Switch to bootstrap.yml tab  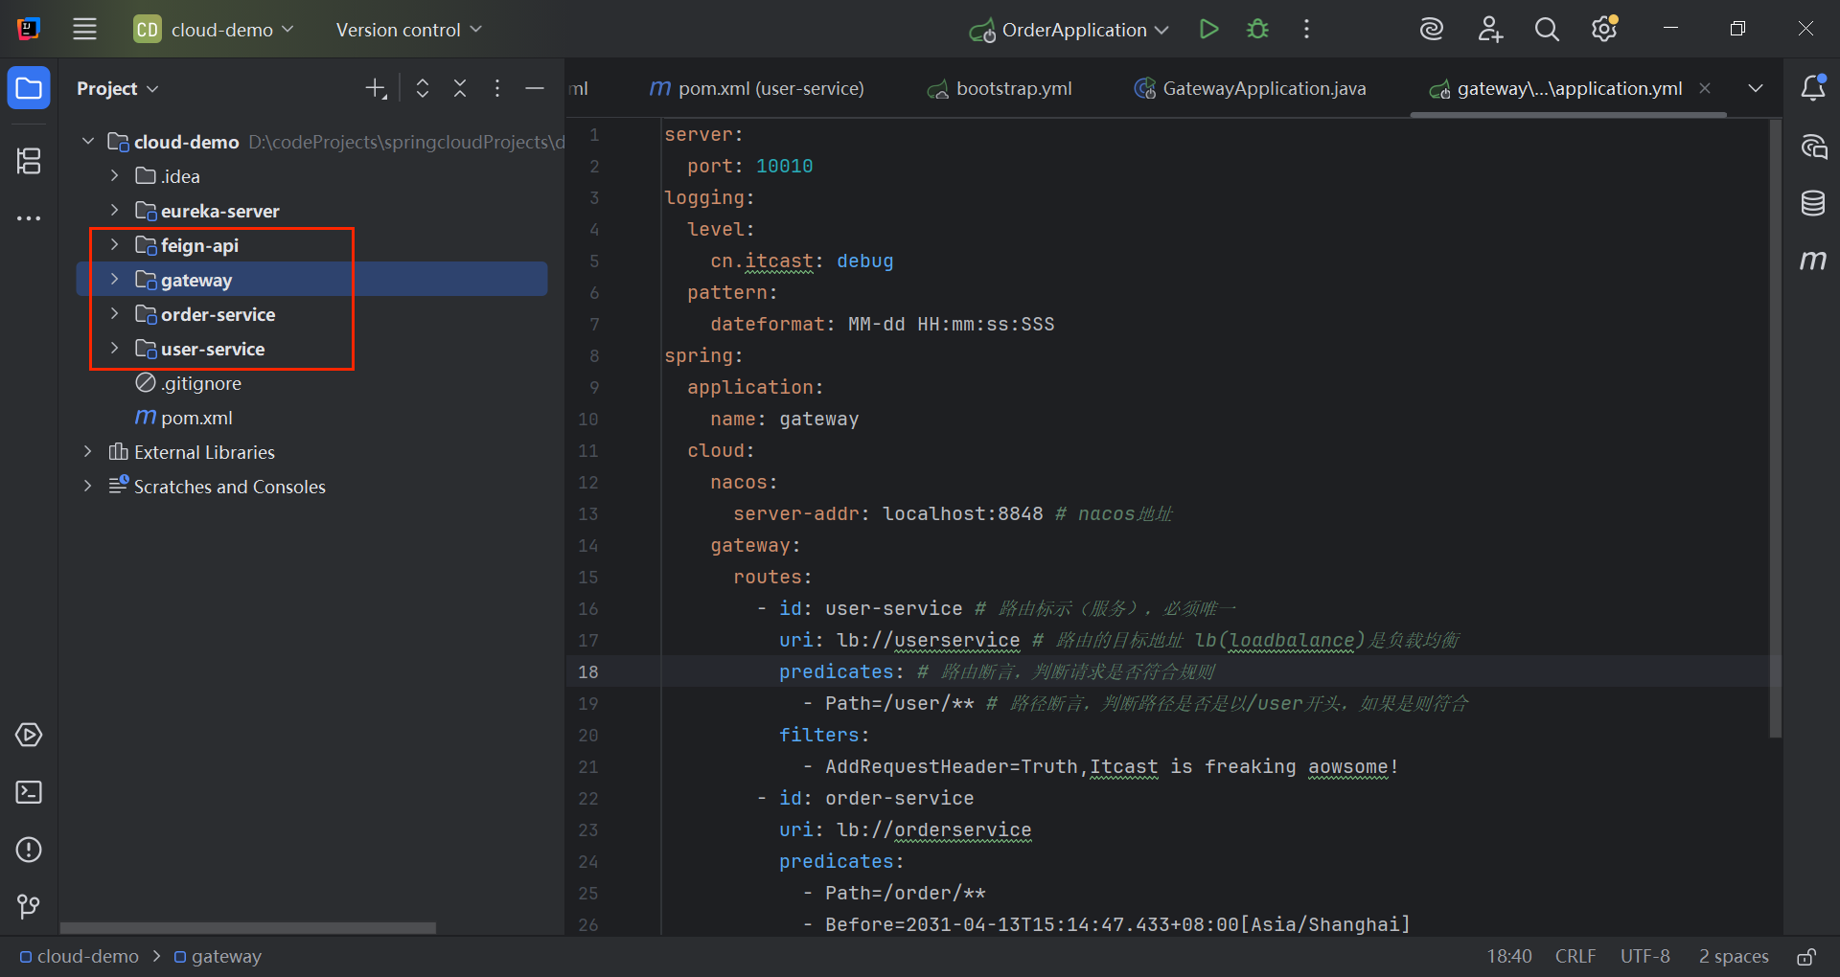(1000, 88)
